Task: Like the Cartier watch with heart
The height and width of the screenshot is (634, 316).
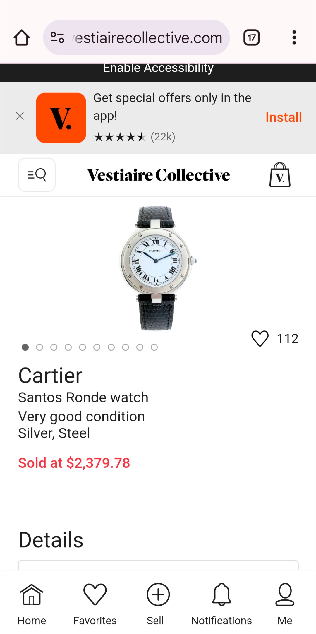Action: [260, 339]
